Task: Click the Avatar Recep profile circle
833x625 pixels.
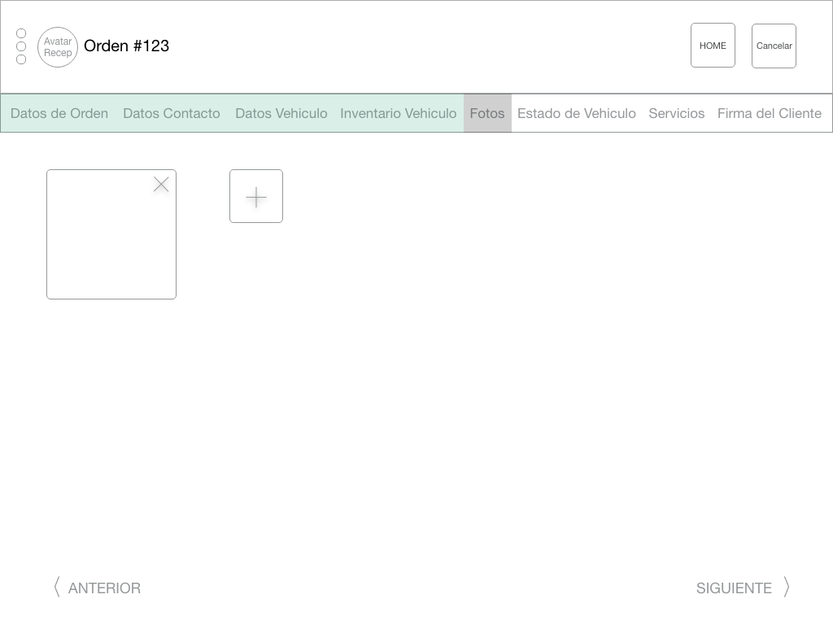Action: click(58, 47)
